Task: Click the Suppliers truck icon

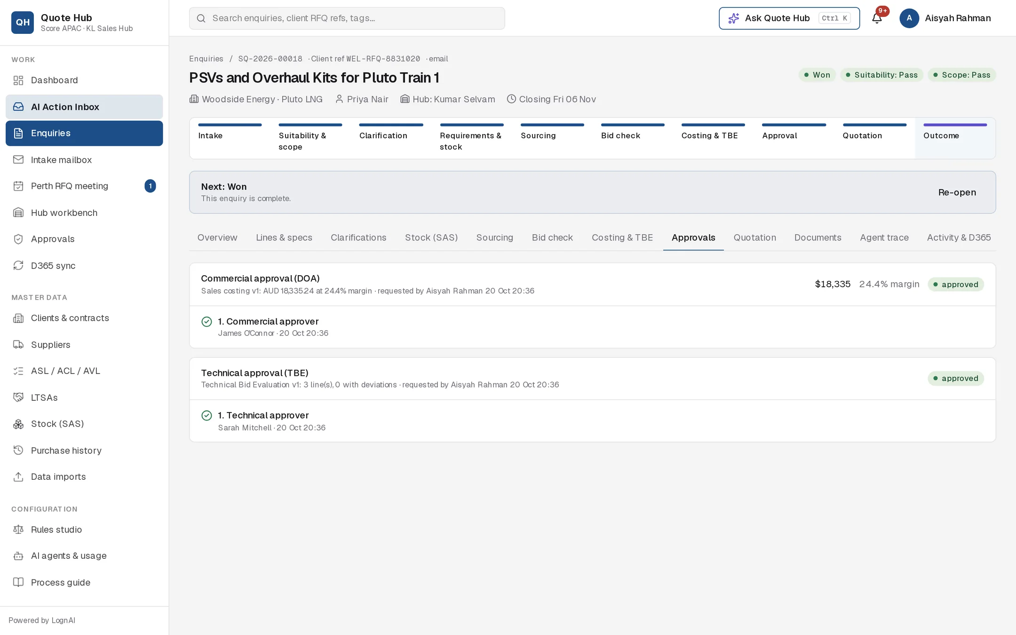Action: click(x=18, y=345)
